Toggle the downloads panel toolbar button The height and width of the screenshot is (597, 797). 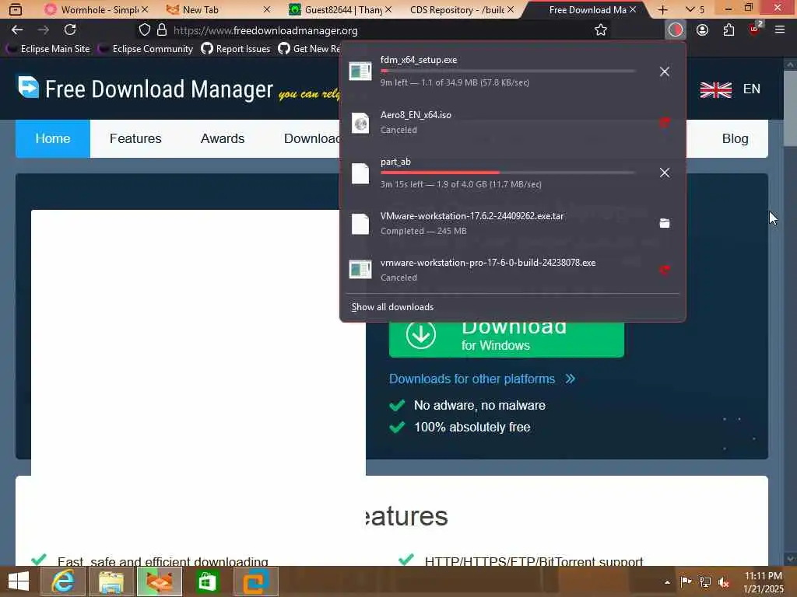[x=675, y=30]
